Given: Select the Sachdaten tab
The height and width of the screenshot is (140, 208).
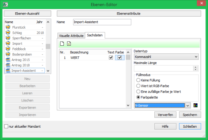Looking at the screenshot, I should 95,36.
